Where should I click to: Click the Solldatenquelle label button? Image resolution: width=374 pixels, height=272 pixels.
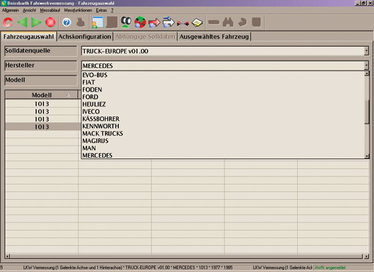pyautogui.click(x=41, y=51)
